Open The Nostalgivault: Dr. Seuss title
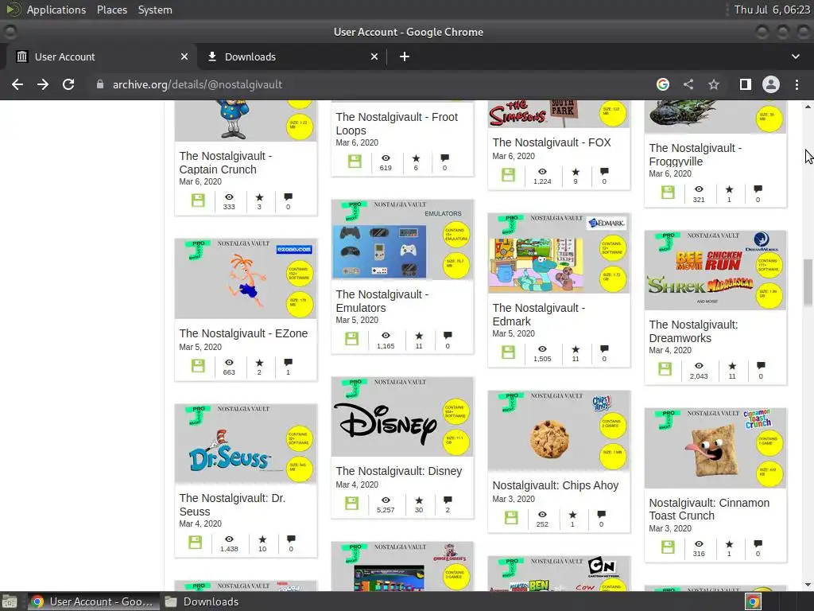Image resolution: width=814 pixels, height=611 pixels. click(x=232, y=504)
